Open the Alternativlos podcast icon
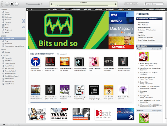 35,61
